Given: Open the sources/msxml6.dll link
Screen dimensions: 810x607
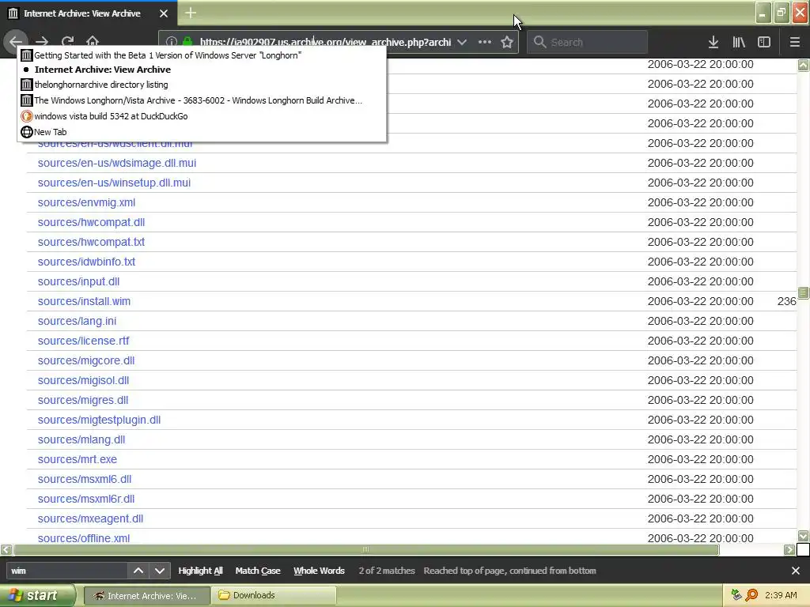Looking at the screenshot, I should click(x=84, y=480).
